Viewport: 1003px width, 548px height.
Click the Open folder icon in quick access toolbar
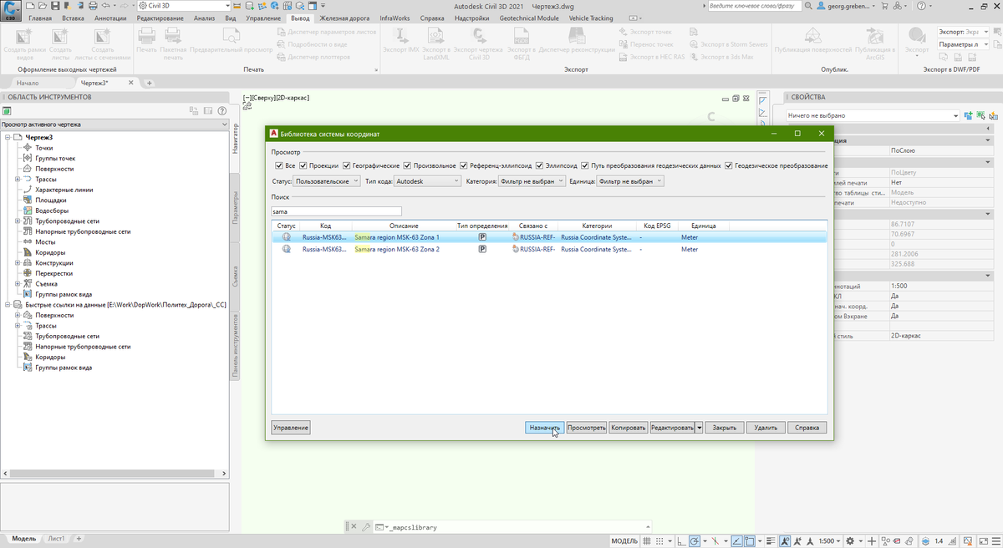pos(43,6)
